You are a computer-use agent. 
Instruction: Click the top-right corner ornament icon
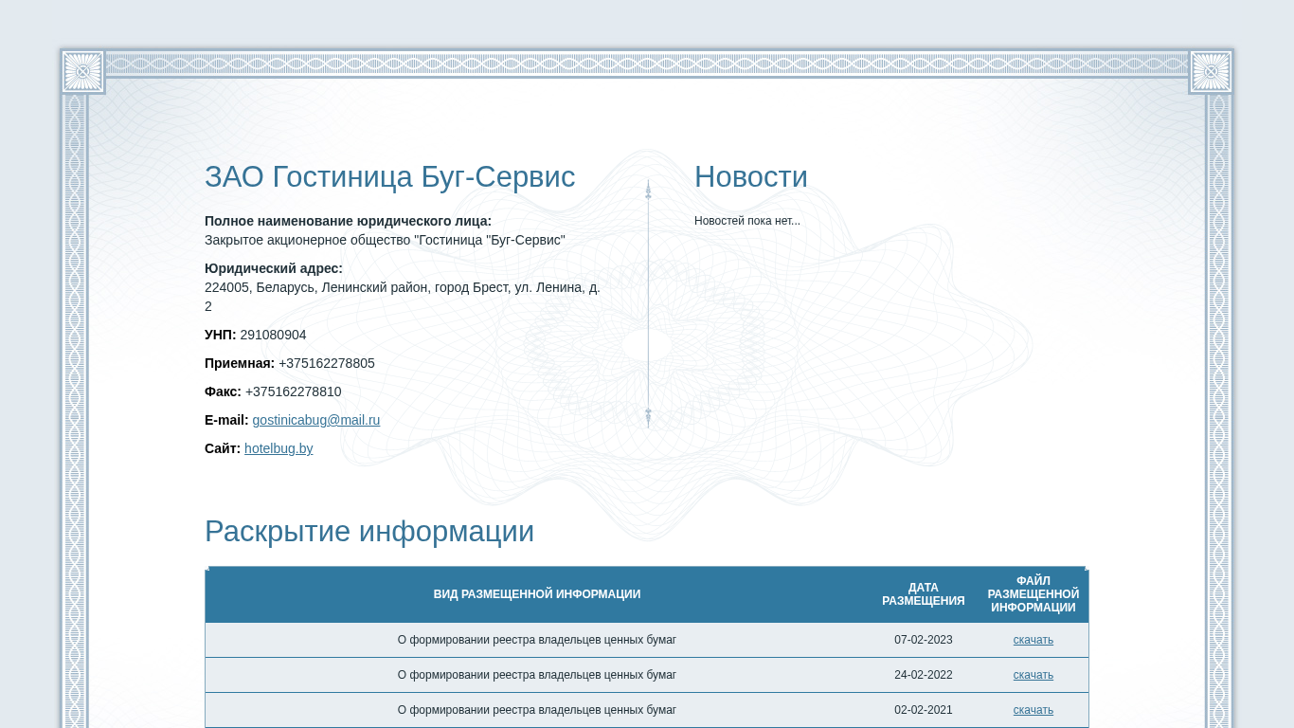1211,72
